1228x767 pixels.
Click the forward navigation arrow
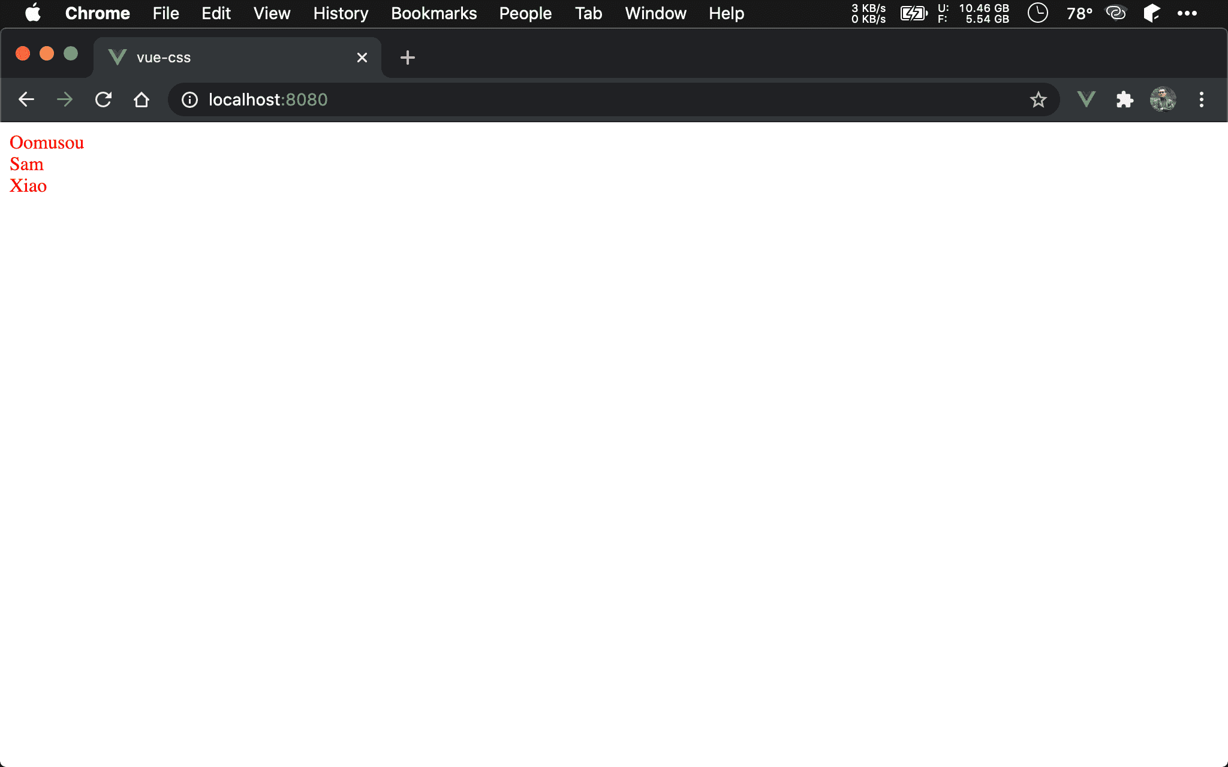[x=65, y=99]
